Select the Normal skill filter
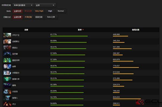The image size is (162, 107). point(61,11)
